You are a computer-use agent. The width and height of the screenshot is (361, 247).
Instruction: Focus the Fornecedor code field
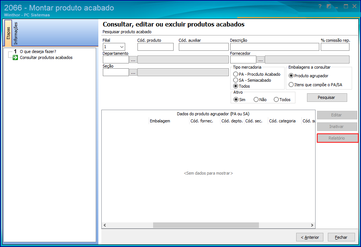coord(243,59)
